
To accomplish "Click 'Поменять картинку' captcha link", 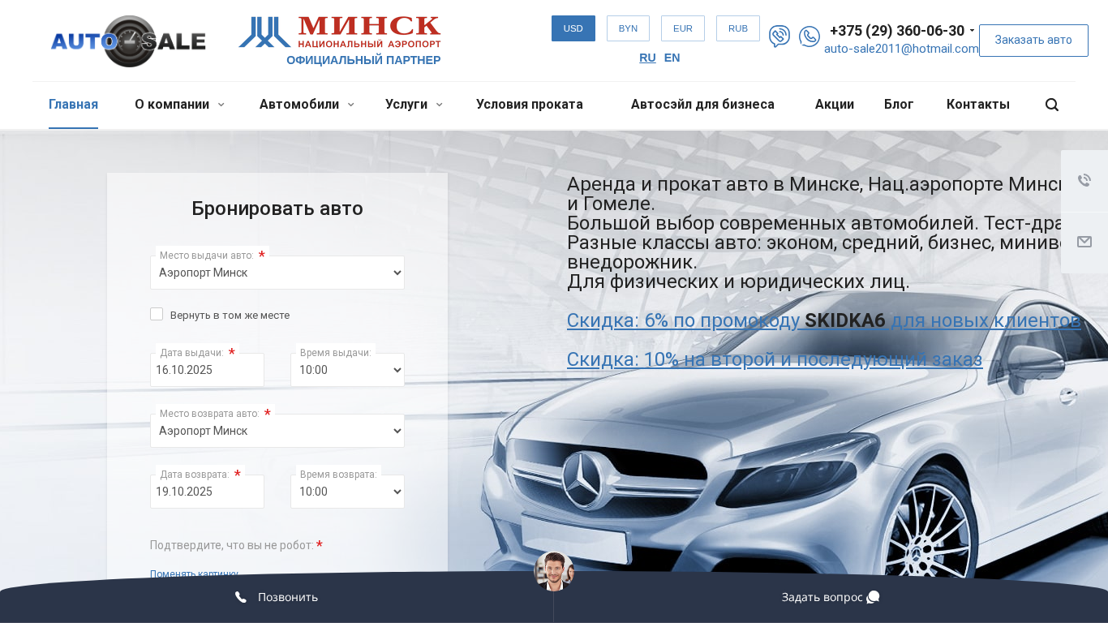I will 194,574.
